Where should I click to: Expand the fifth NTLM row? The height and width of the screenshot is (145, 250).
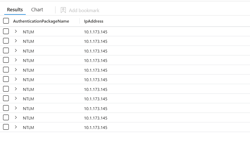16,70
